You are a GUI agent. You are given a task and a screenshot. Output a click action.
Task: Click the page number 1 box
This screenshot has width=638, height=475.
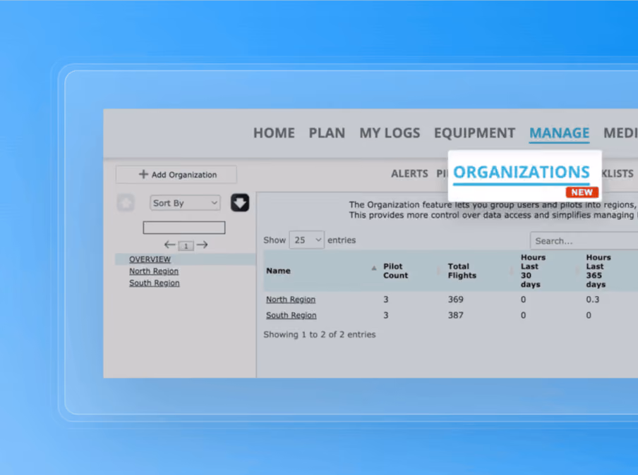point(186,246)
